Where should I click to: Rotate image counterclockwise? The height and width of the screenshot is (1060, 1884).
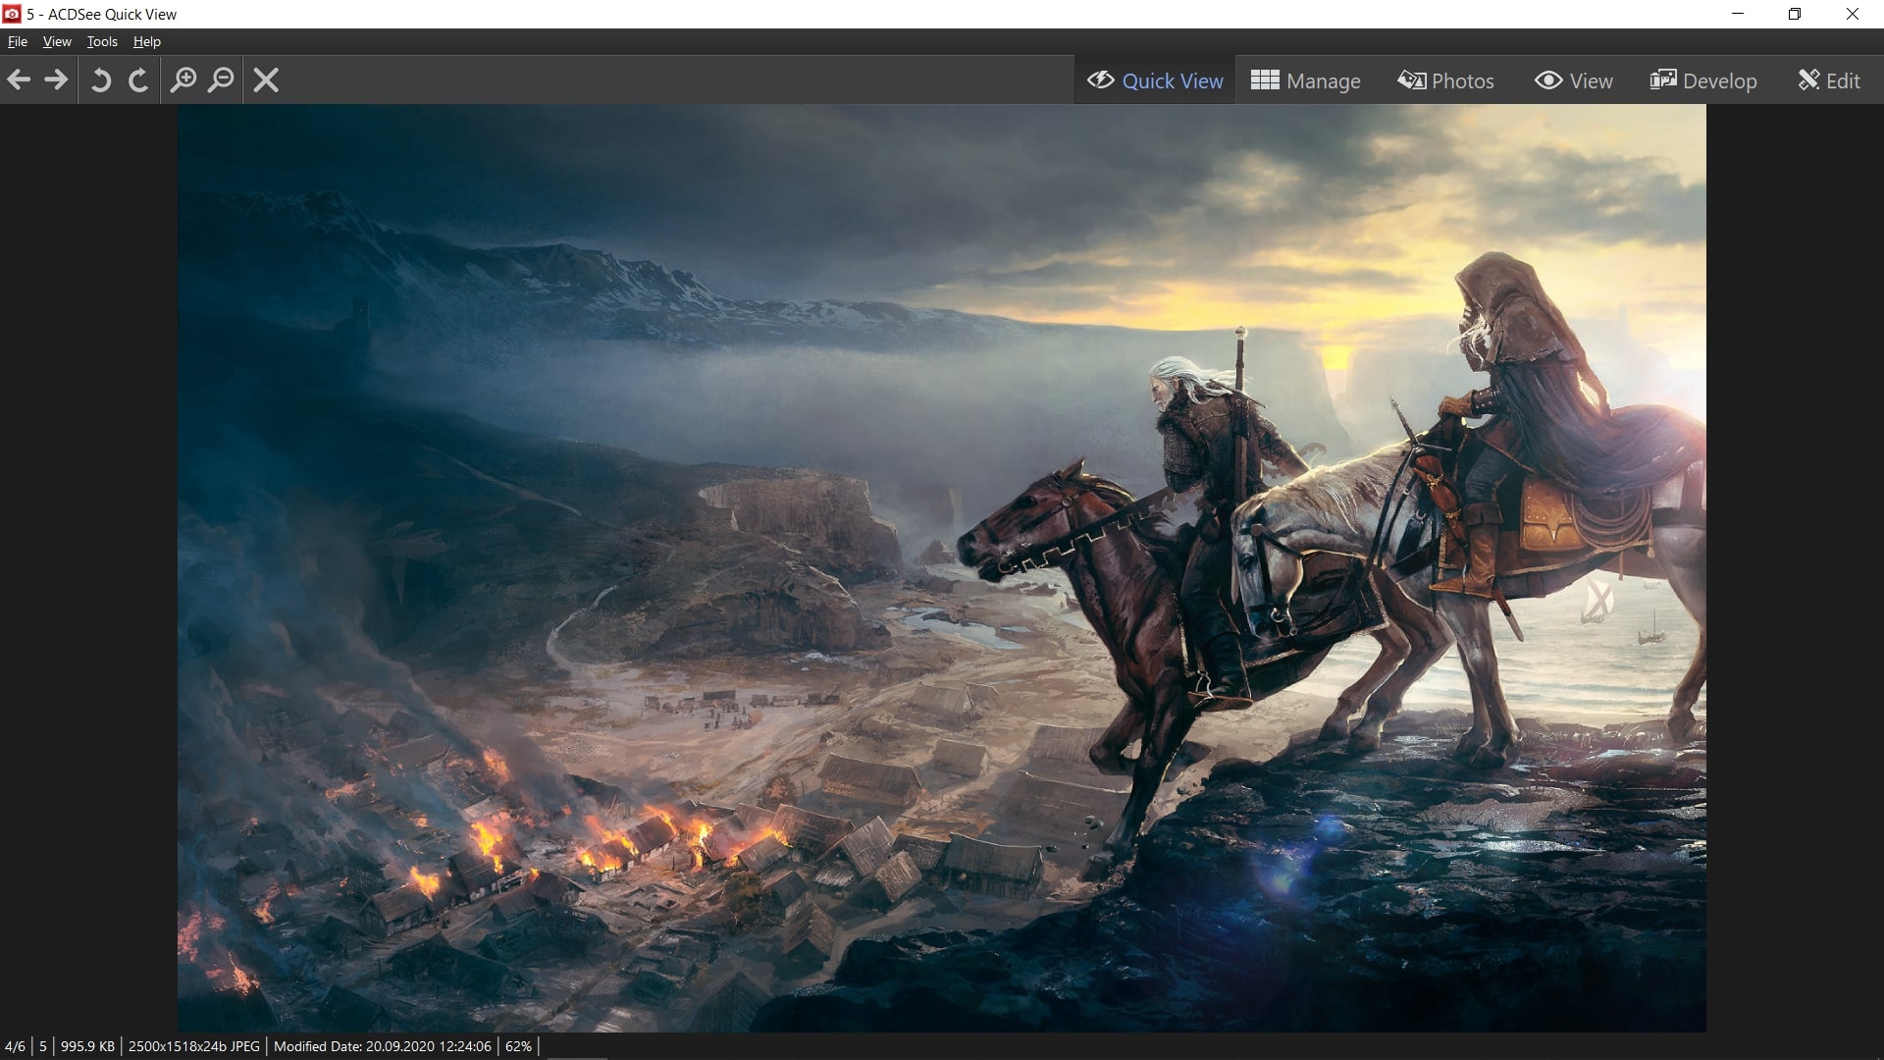[100, 79]
